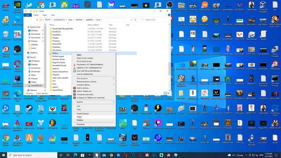The width and height of the screenshot is (281, 158).
Task: Open Task View on the taskbar
Action: [x=68, y=155]
